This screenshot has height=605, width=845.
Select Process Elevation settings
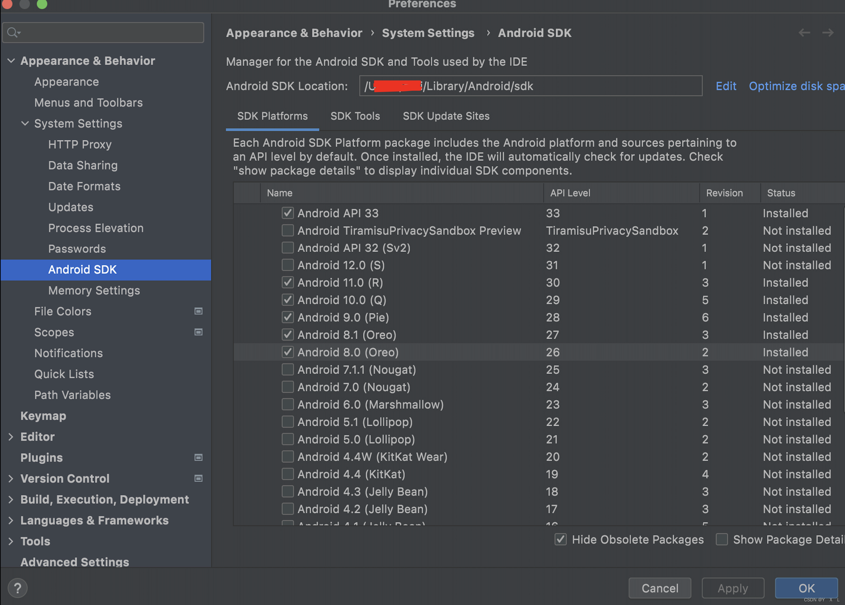96,228
